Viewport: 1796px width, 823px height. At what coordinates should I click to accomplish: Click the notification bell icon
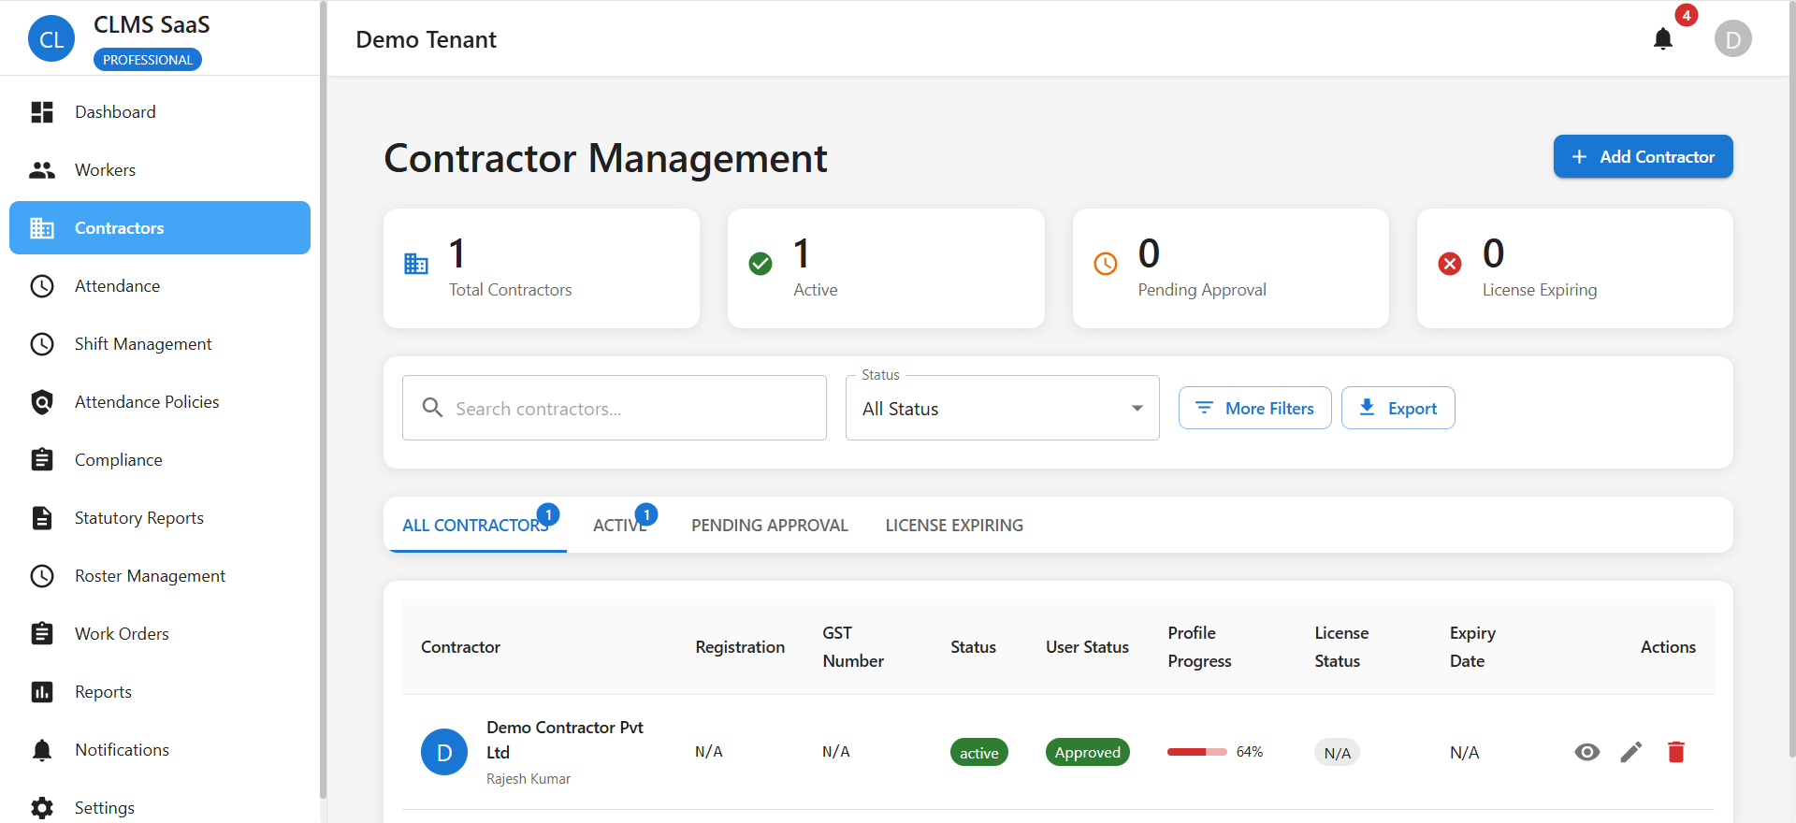(x=1662, y=39)
